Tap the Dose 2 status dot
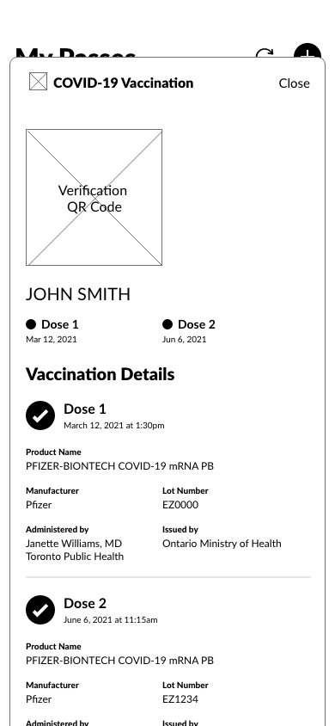Image resolution: width=335 pixels, height=726 pixels. [x=167, y=324]
